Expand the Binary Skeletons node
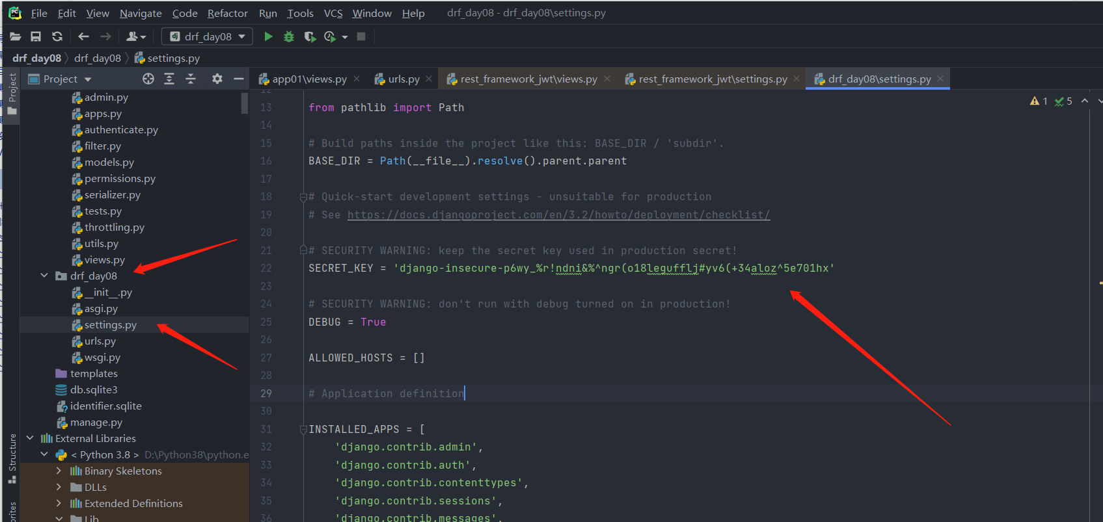The height and width of the screenshot is (522, 1103). pos(59,471)
